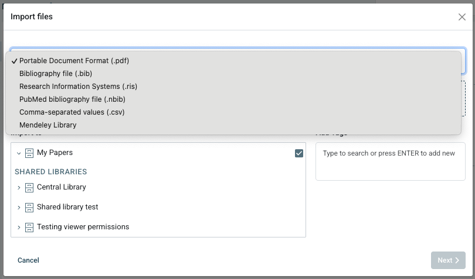Viewport: 475px width, 279px height.
Task: Collapse the My Papers tree
Action: pyautogui.click(x=19, y=153)
